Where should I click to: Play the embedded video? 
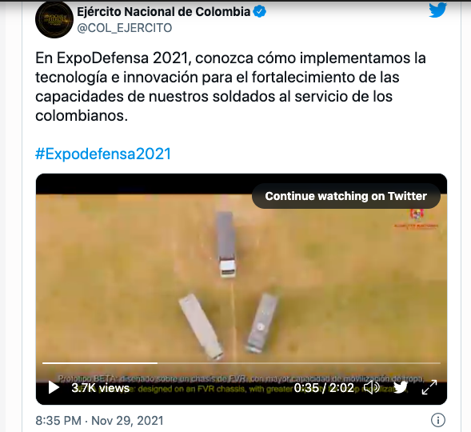(x=54, y=387)
